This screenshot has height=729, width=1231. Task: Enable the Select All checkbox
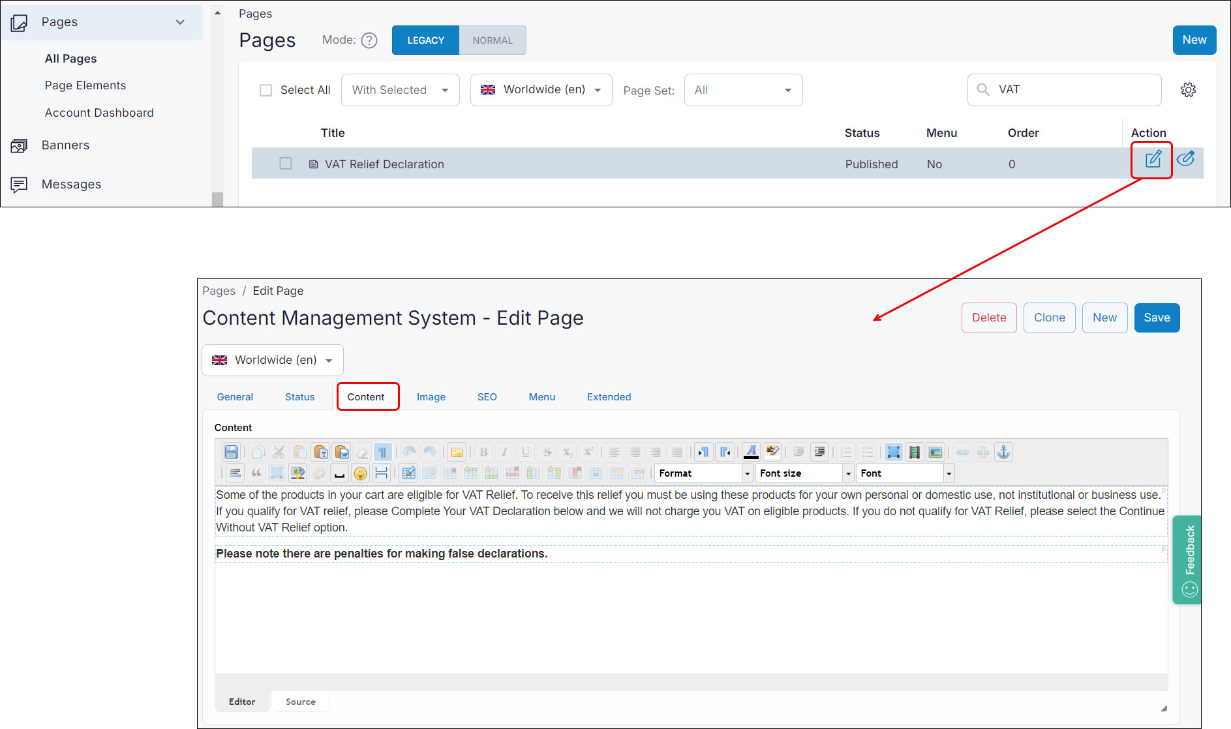click(266, 90)
